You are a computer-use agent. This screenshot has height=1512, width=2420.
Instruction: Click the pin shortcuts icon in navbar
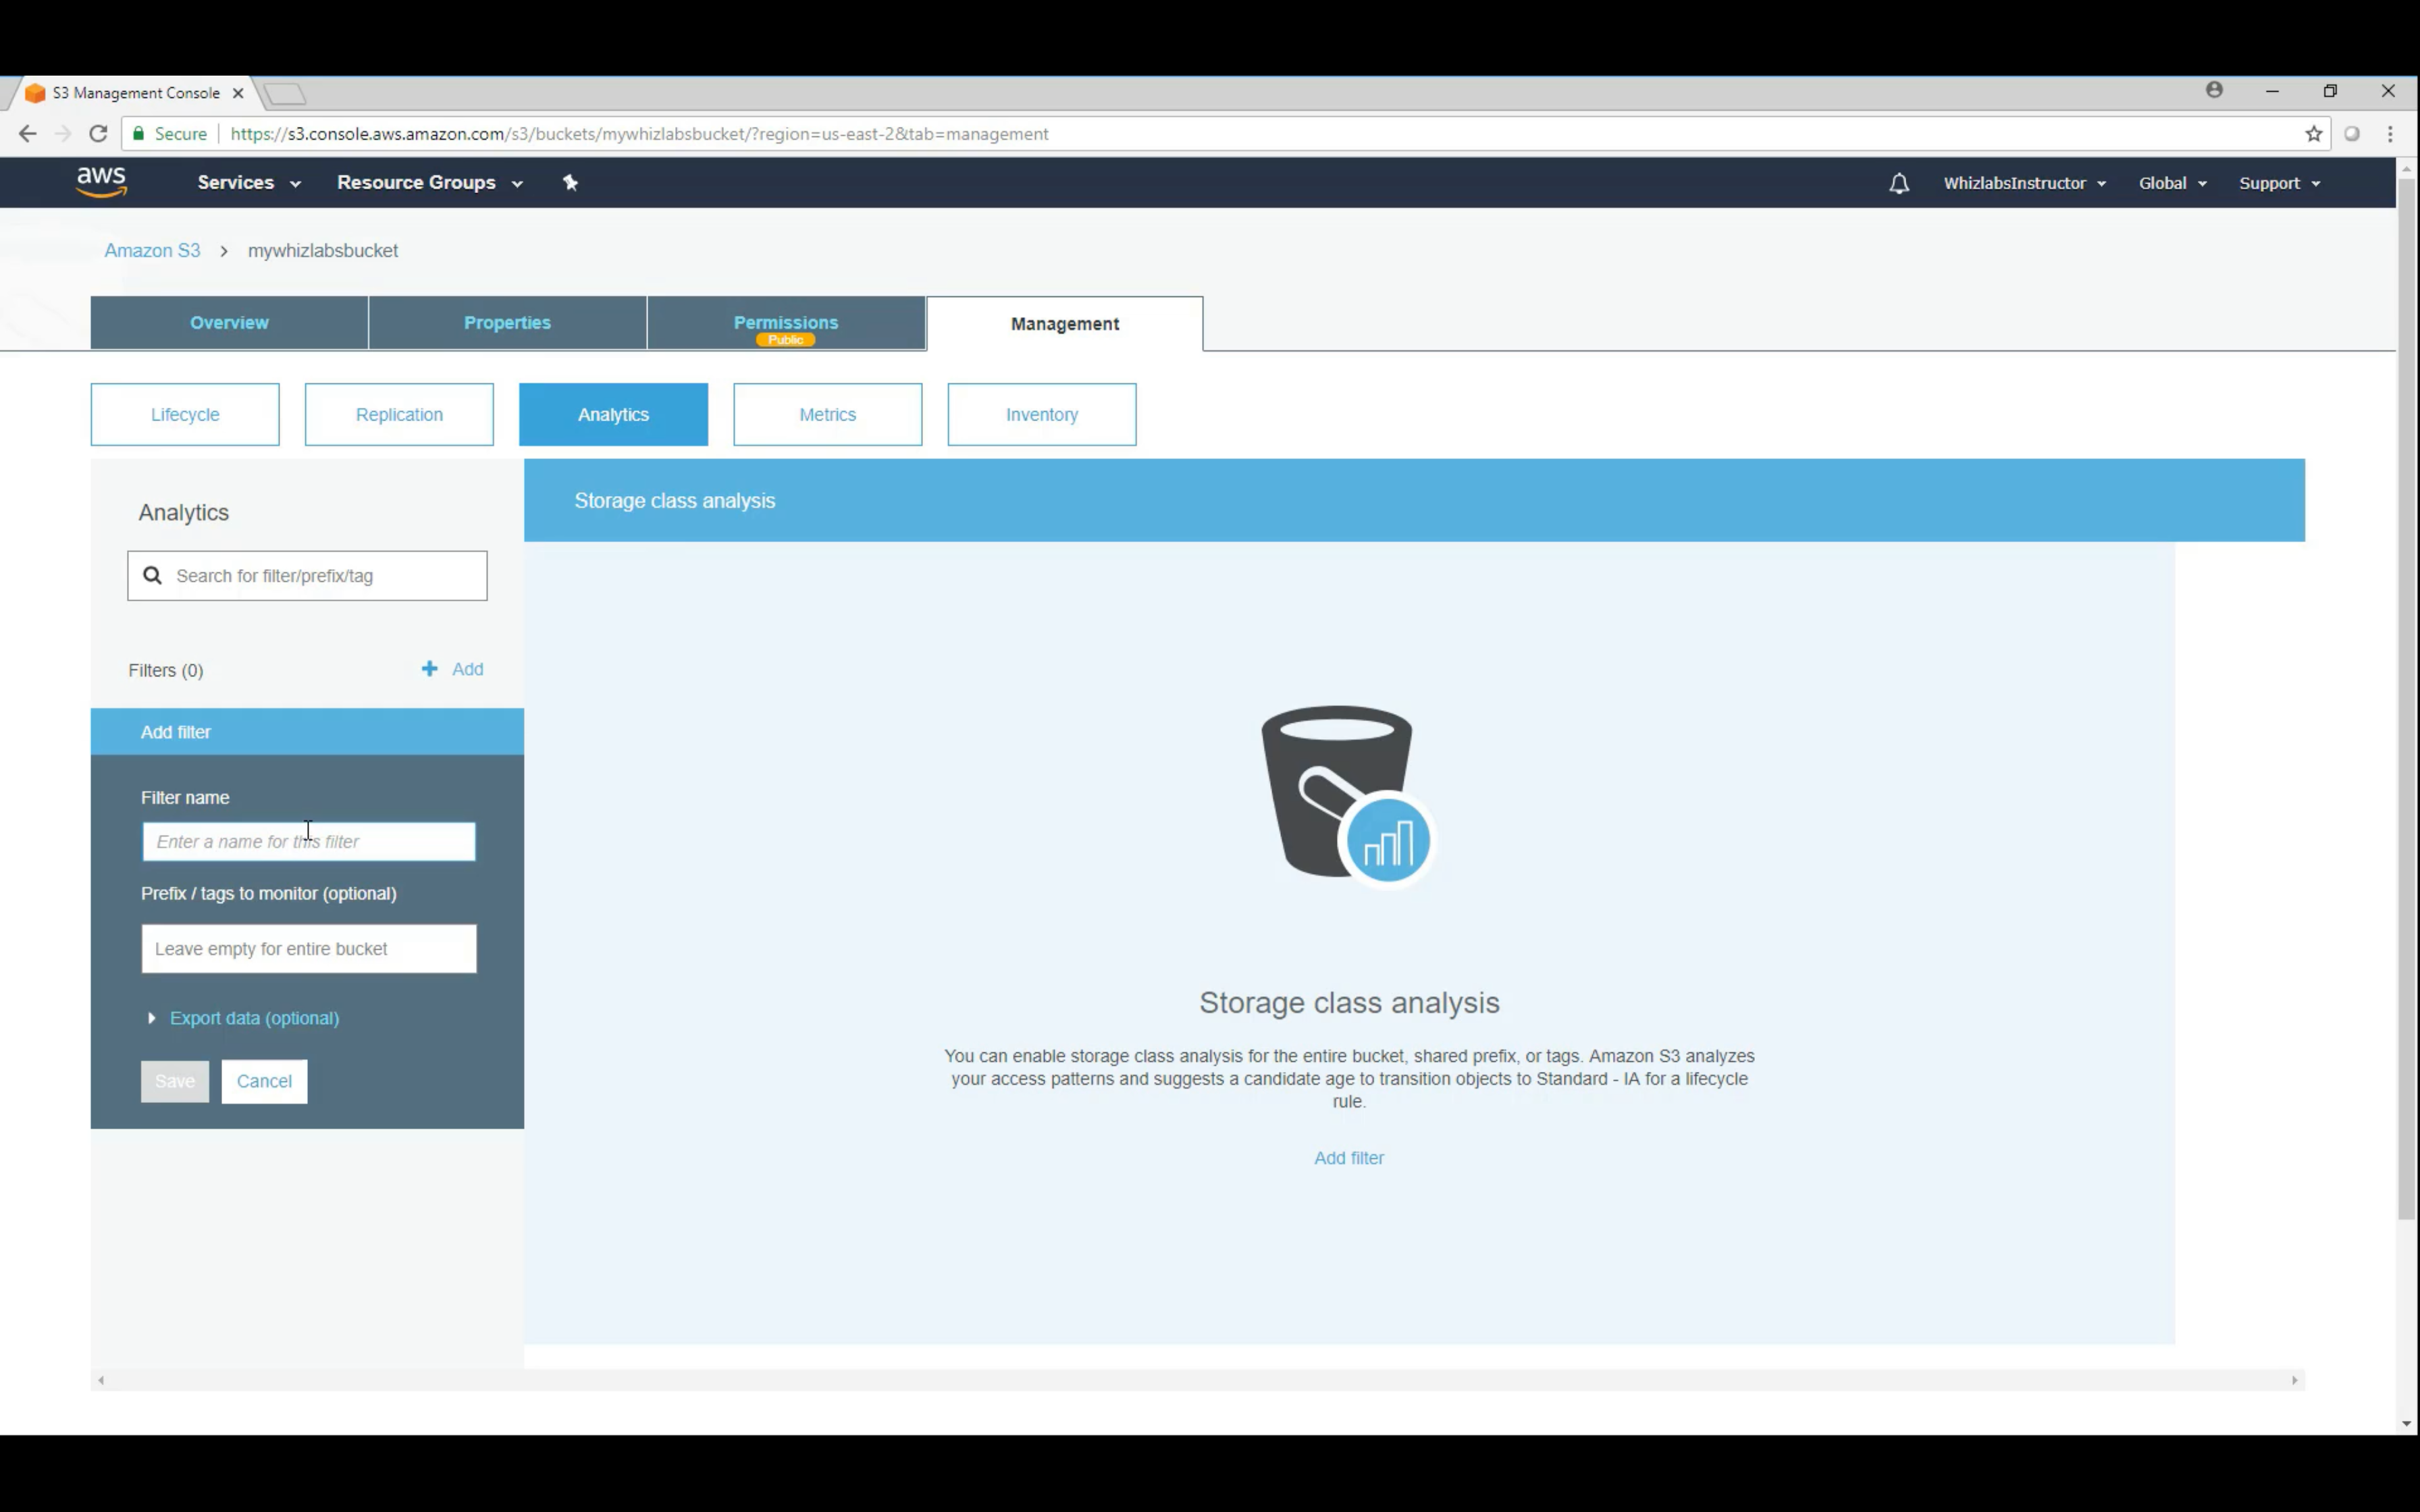click(570, 182)
